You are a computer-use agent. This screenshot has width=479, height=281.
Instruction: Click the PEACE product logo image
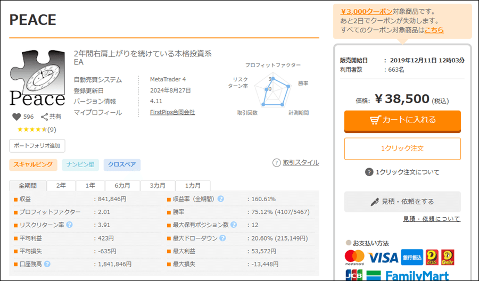coord(37,79)
